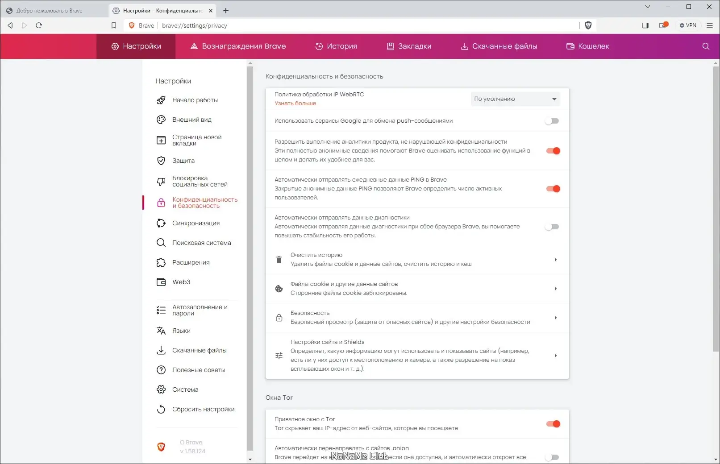Open the Brave Shields icon in the address bar
720x464 pixels.
[x=588, y=25]
